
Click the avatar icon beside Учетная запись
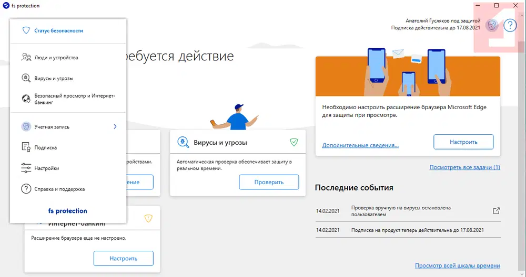(26, 126)
